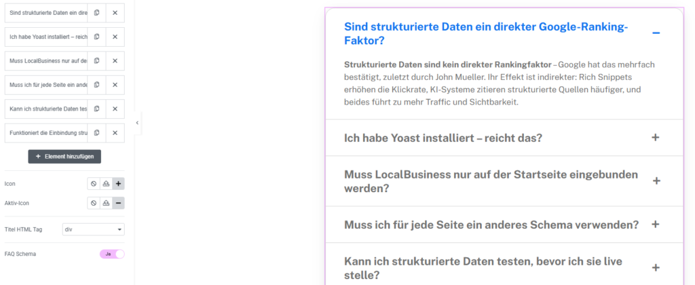
Task: Duplicate the 'Ich habe Yoast installiert' item
Action: 96,37
